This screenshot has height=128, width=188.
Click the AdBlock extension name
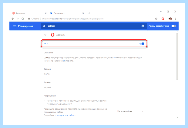(60, 35)
